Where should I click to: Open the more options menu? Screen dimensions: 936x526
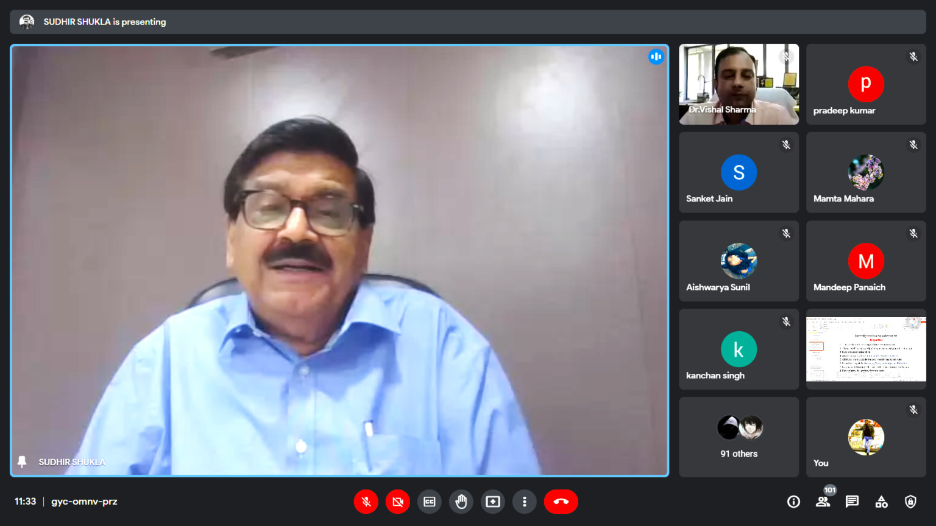click(525, 502)
